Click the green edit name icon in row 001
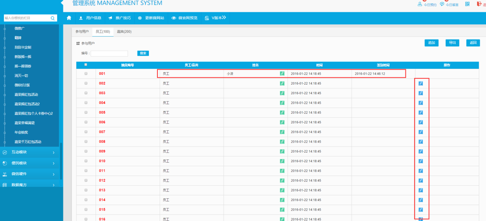Viewport: 486px width, 221px height. pyautogui.click(x=282, y=73)
